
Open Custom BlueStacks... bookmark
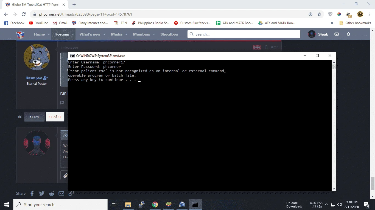point(192,23)
